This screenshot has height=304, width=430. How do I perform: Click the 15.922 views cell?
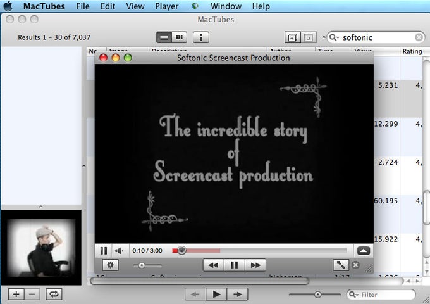point(386,239)
